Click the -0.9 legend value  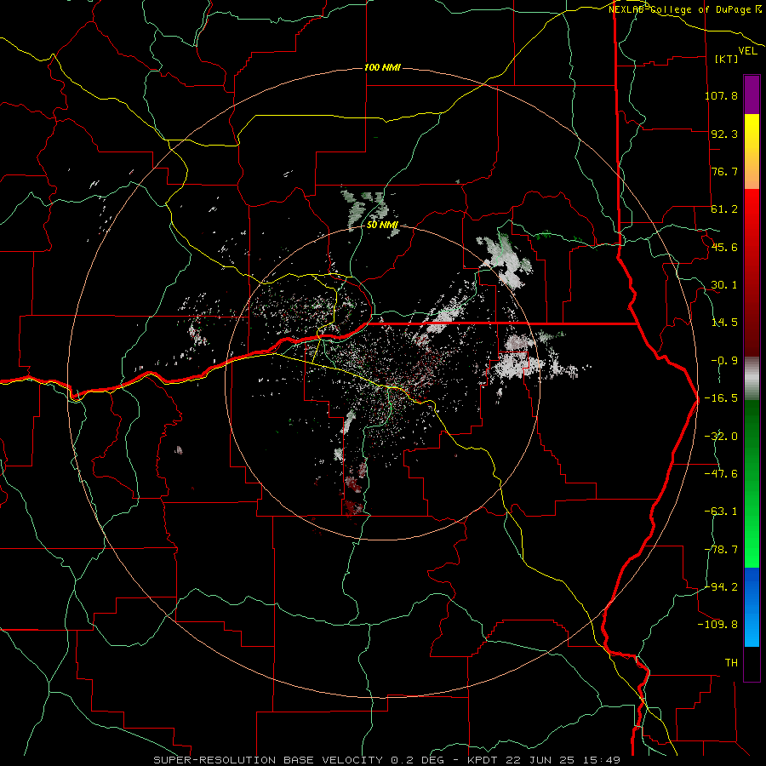[x=724, y=361]
